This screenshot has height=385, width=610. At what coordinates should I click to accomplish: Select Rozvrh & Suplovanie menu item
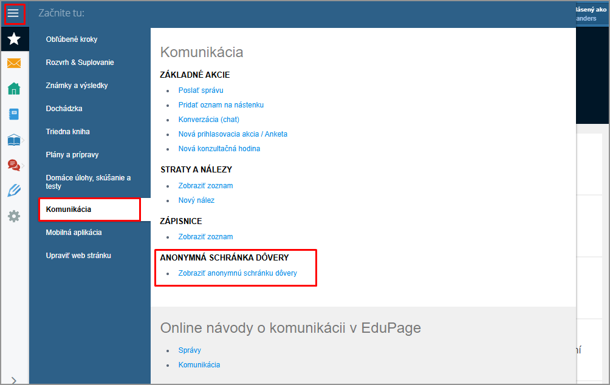click(x=80, y=62)
